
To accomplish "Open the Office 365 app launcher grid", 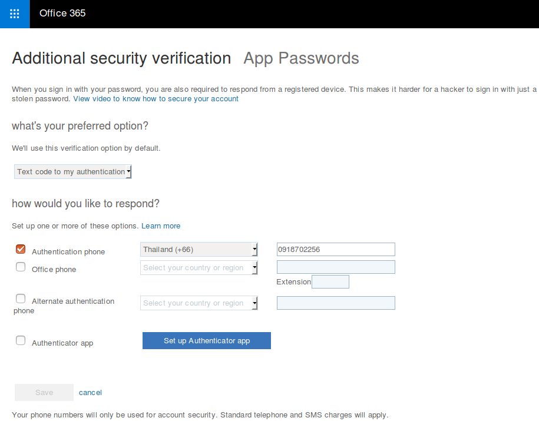I will tap(15, 14).
